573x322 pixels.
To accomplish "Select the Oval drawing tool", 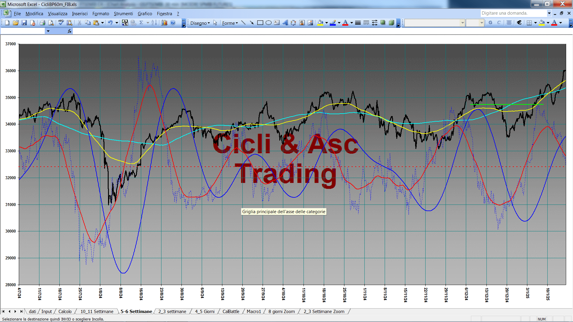I will pos(269,23).
